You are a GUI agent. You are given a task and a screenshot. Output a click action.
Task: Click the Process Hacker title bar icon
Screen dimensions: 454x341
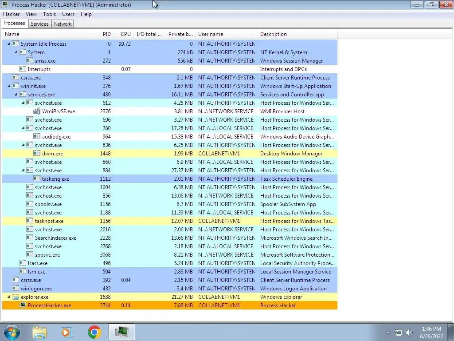(5, 4)
